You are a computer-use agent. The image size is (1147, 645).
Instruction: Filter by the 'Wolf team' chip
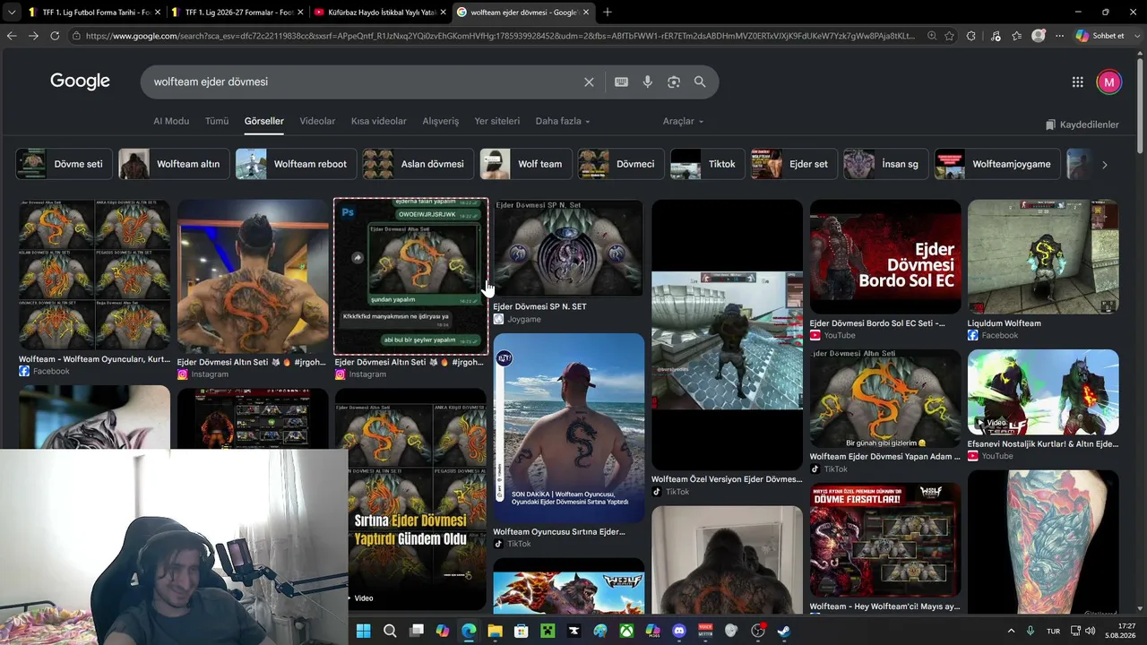pos(524,164)
